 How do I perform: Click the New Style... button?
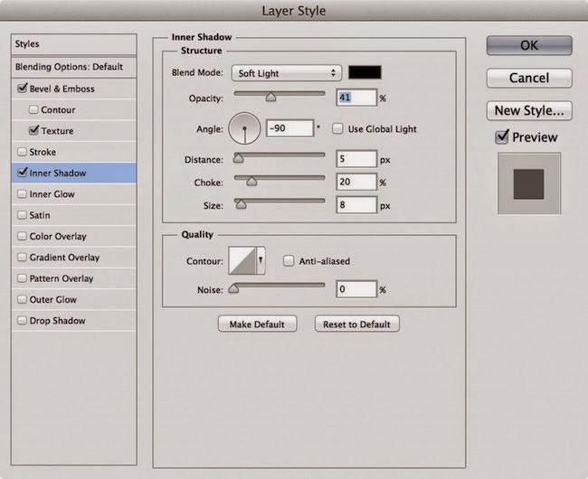(x=529, y=110)
